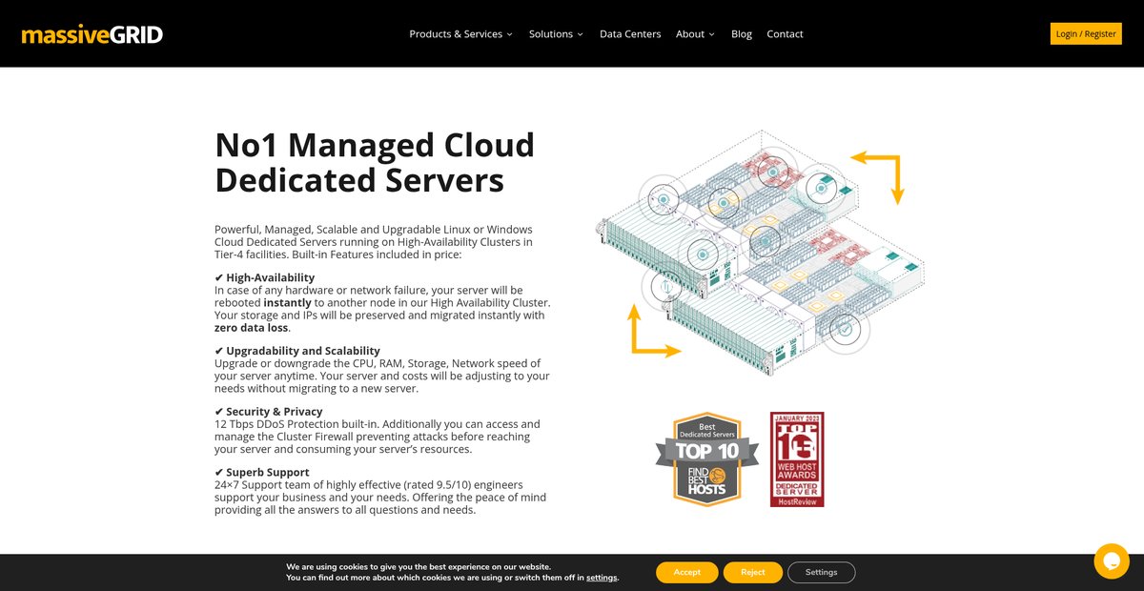Follow the underlined settings link in cookie notice
Screen dimensions: 1144x591
(602, 578)
